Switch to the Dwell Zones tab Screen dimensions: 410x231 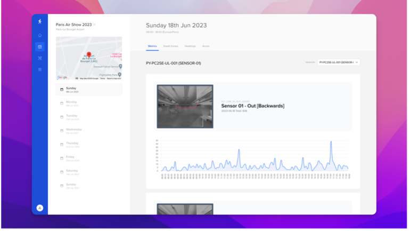[x=170, y=46]
